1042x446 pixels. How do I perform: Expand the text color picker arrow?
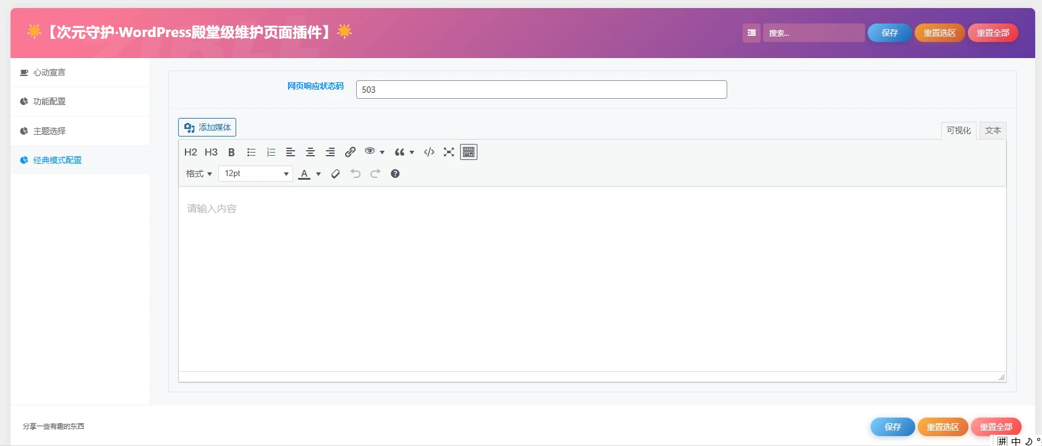pos(318,174)
